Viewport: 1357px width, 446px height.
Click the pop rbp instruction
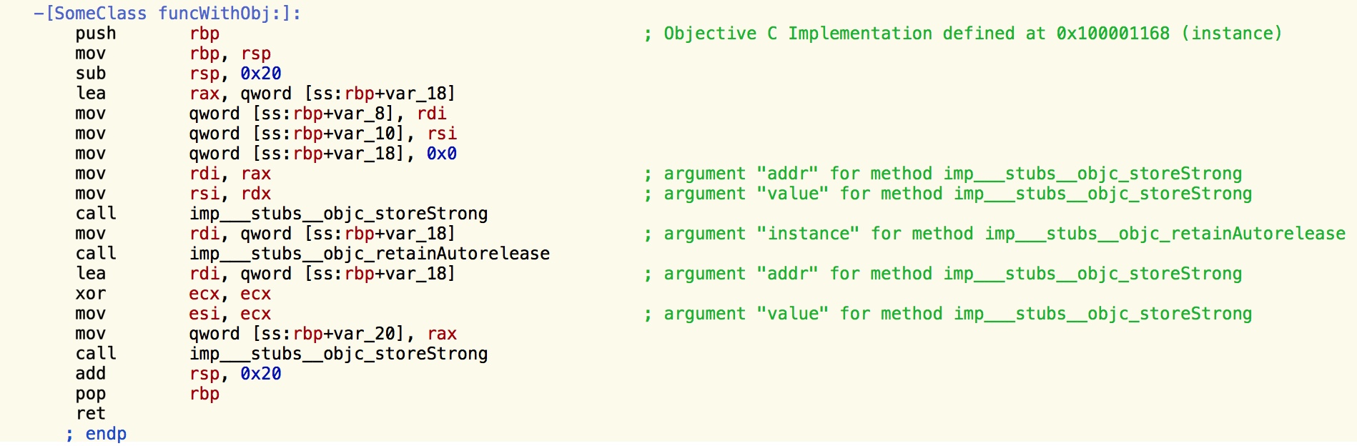click(147, 394)
